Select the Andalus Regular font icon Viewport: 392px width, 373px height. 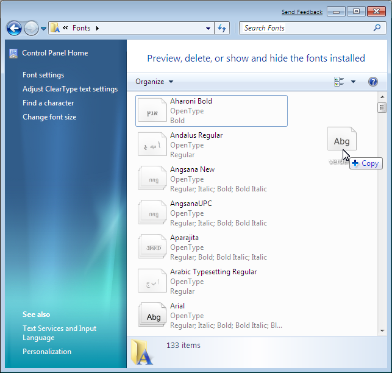(x=152, y=144)
